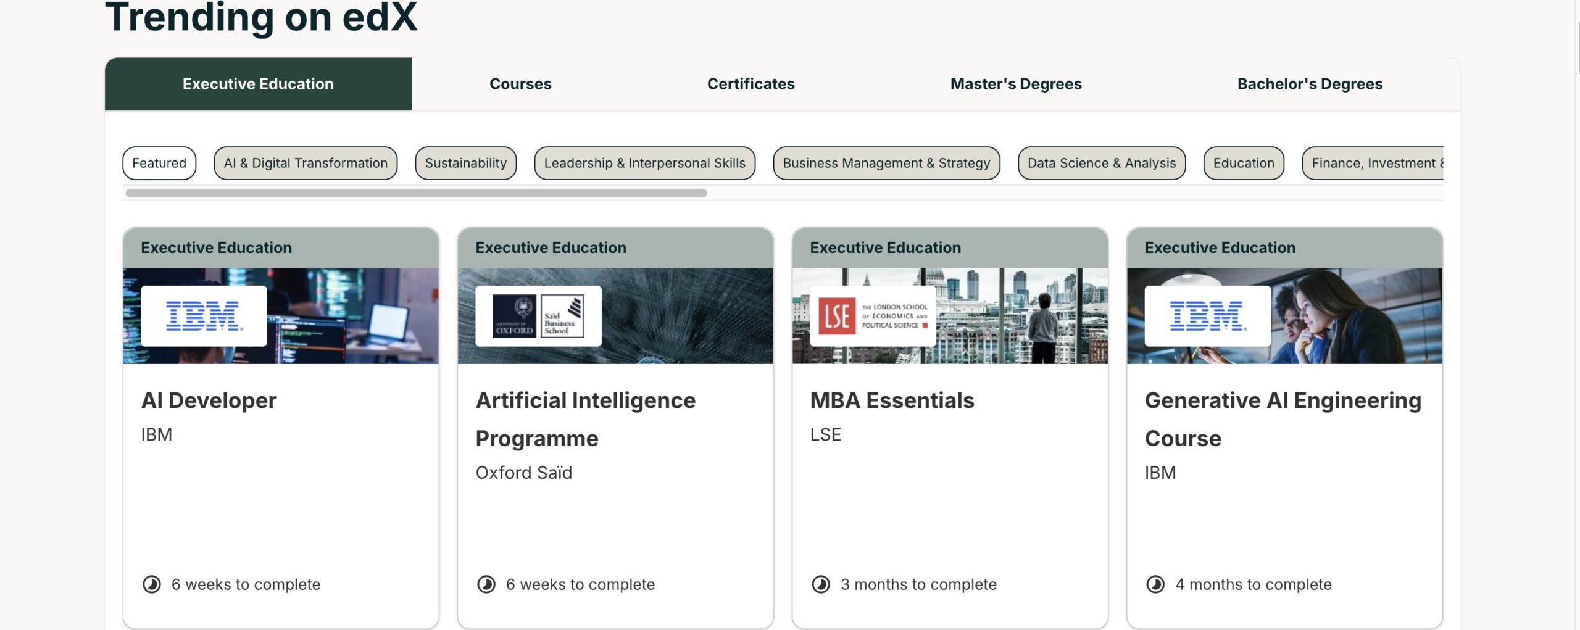1580x630 pixels.
Task: Open the Certificates tab
Action: tap(750, 84)
